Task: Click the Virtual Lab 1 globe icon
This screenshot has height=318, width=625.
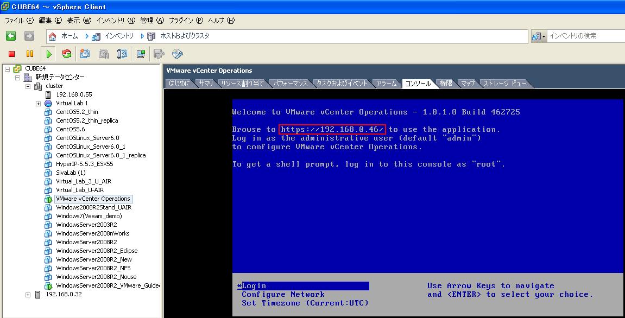Action: point(48,103)
